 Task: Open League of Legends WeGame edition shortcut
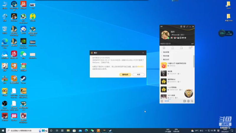tap(14, 31)
